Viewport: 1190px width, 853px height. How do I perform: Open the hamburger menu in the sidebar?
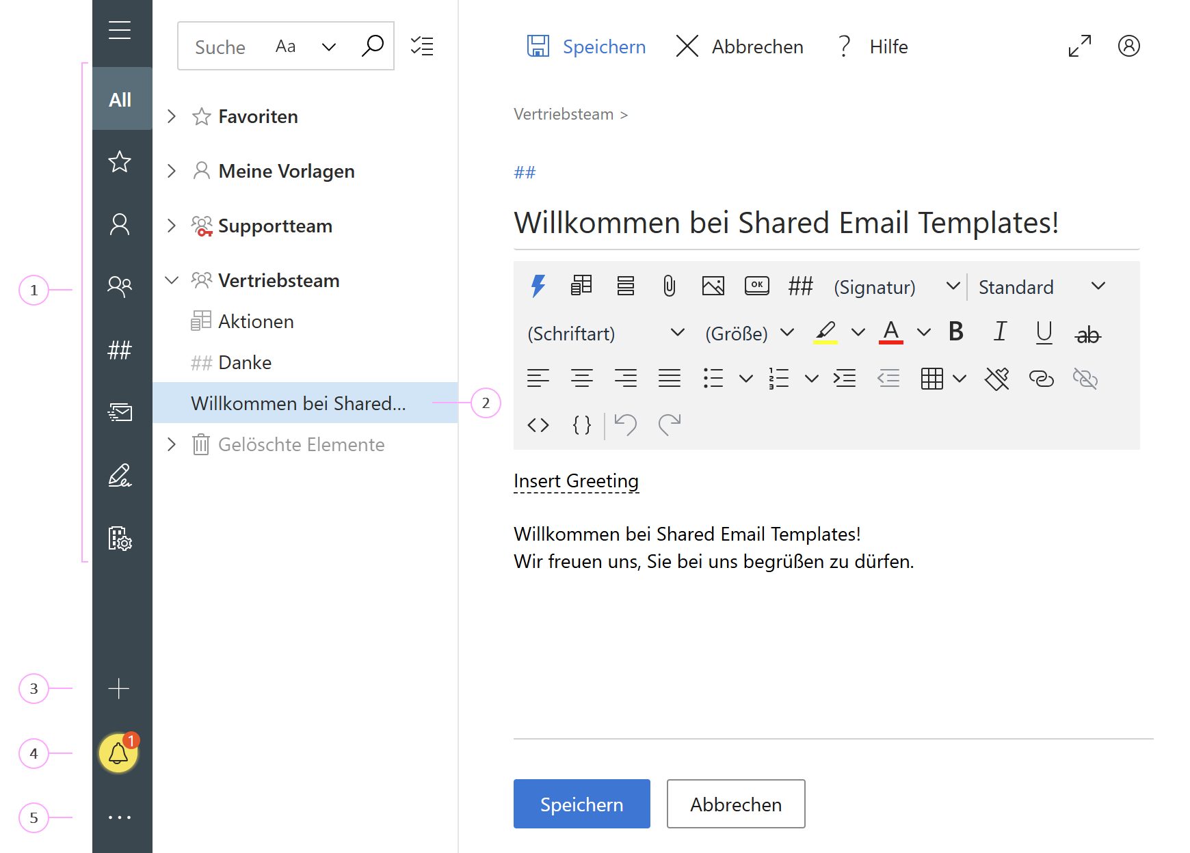(x=120, y=30)
